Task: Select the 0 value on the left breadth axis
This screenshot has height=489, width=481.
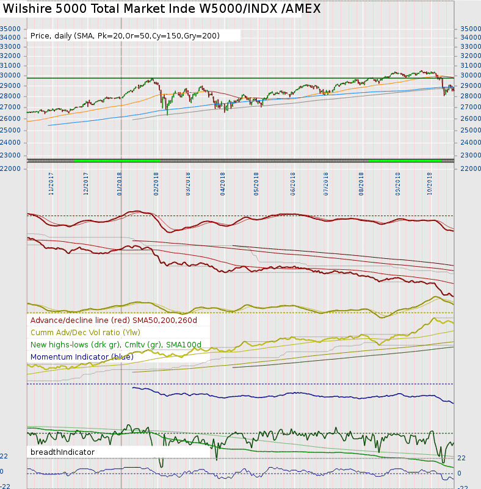Action: 2,471
